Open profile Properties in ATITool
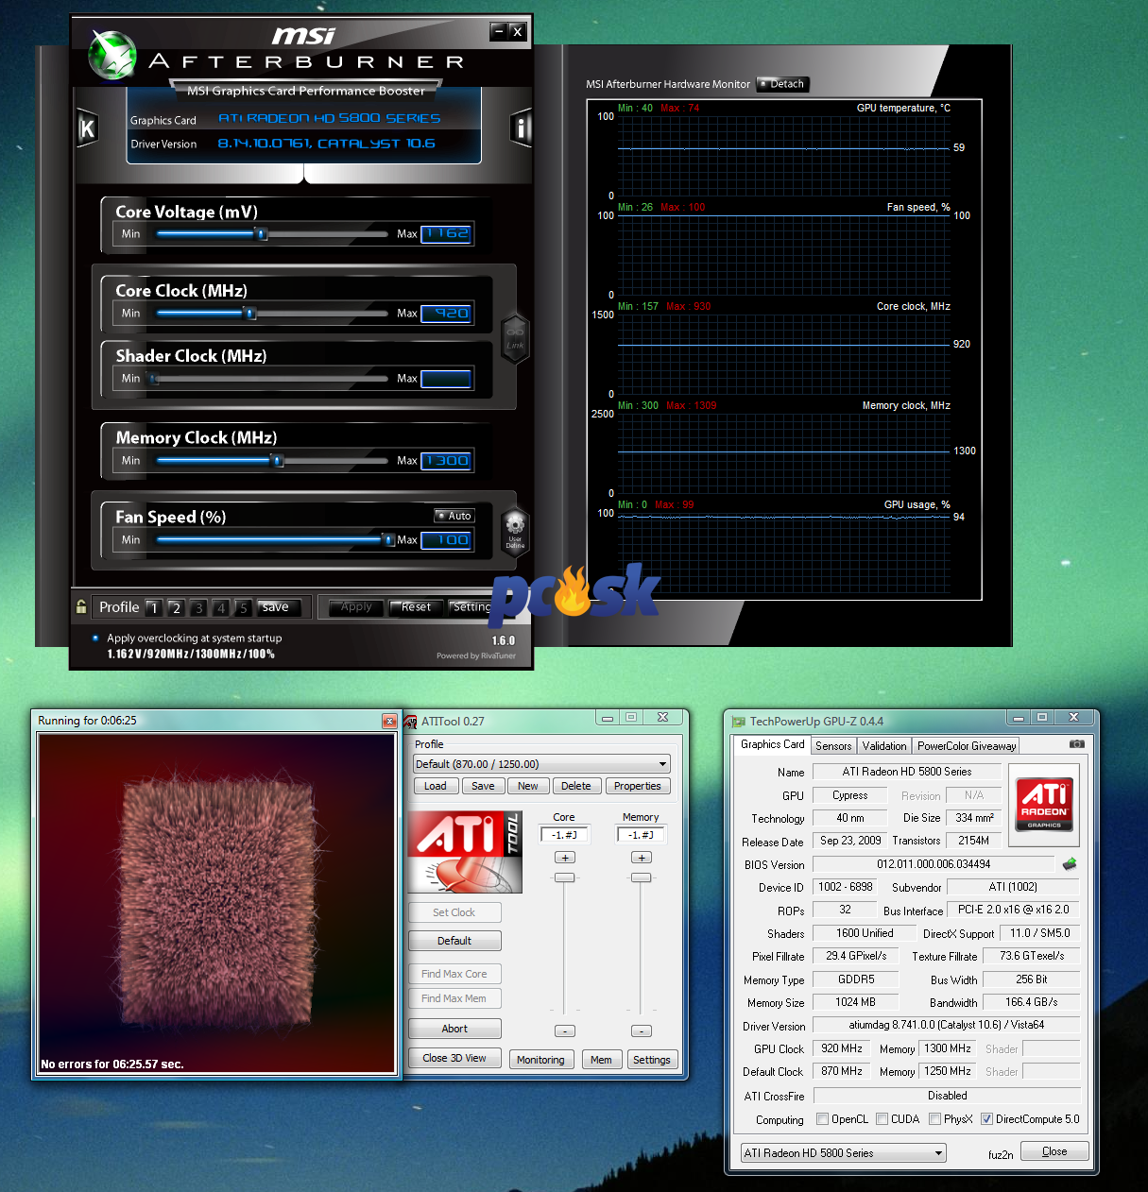 tap(638, 786)
